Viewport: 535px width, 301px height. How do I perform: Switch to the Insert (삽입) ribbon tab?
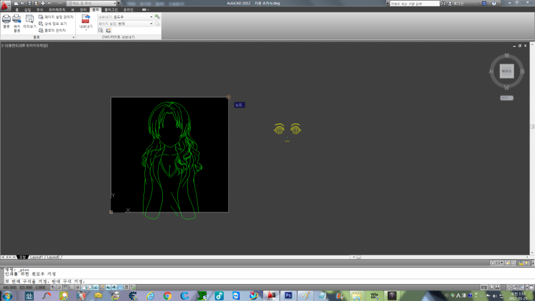point(27,10)
